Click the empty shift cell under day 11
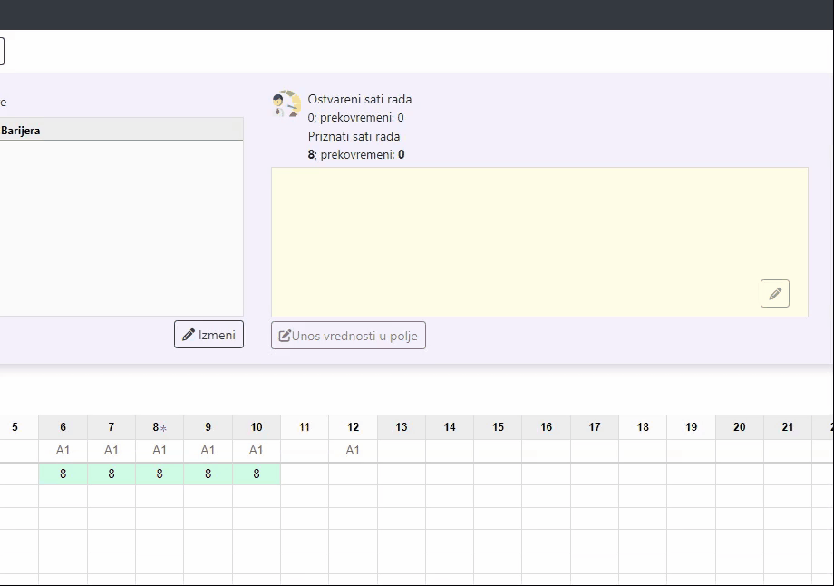Screen dimensions: 834x586 coord(305,450)
